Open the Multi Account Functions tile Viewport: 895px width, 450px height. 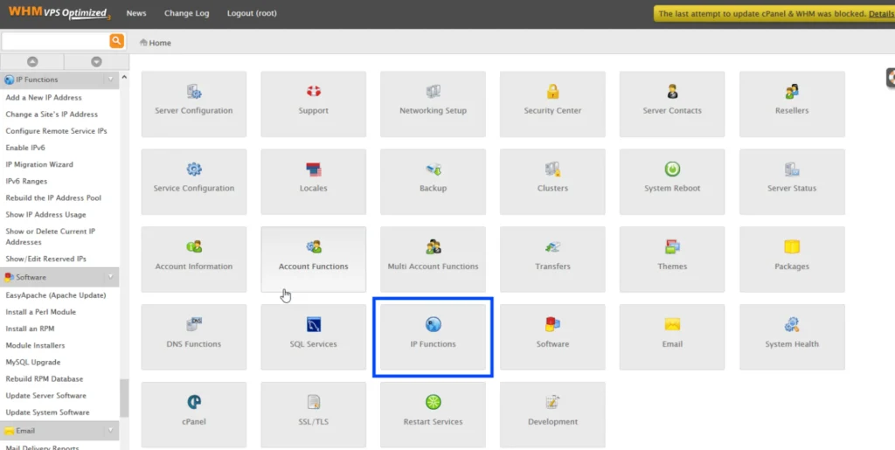click(433, 260)
